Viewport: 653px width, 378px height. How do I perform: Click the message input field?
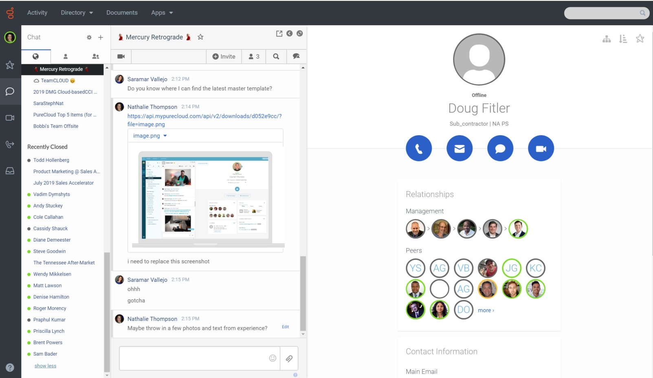click(193, 358)
